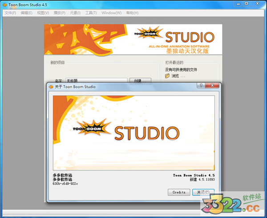Click the Toon Boom Studio app icon in title bar
Viewport: 267px width, 218px height.
pyautogui.click(x=5, y=5)
